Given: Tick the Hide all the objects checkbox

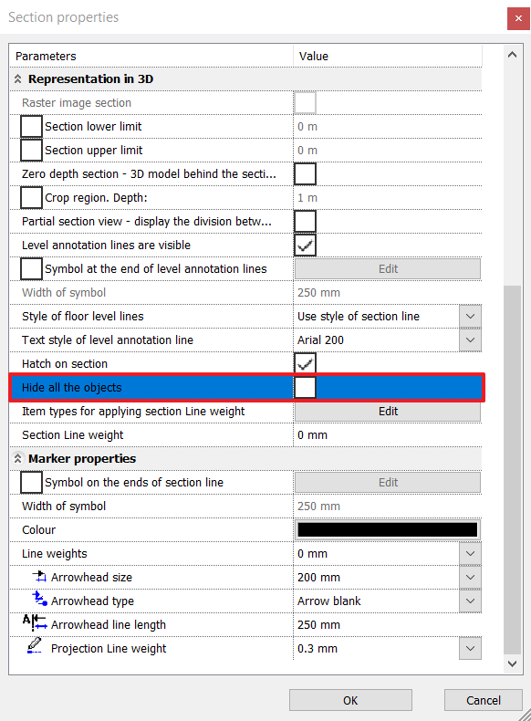Looking at the screenshot, I should (306, 387).
